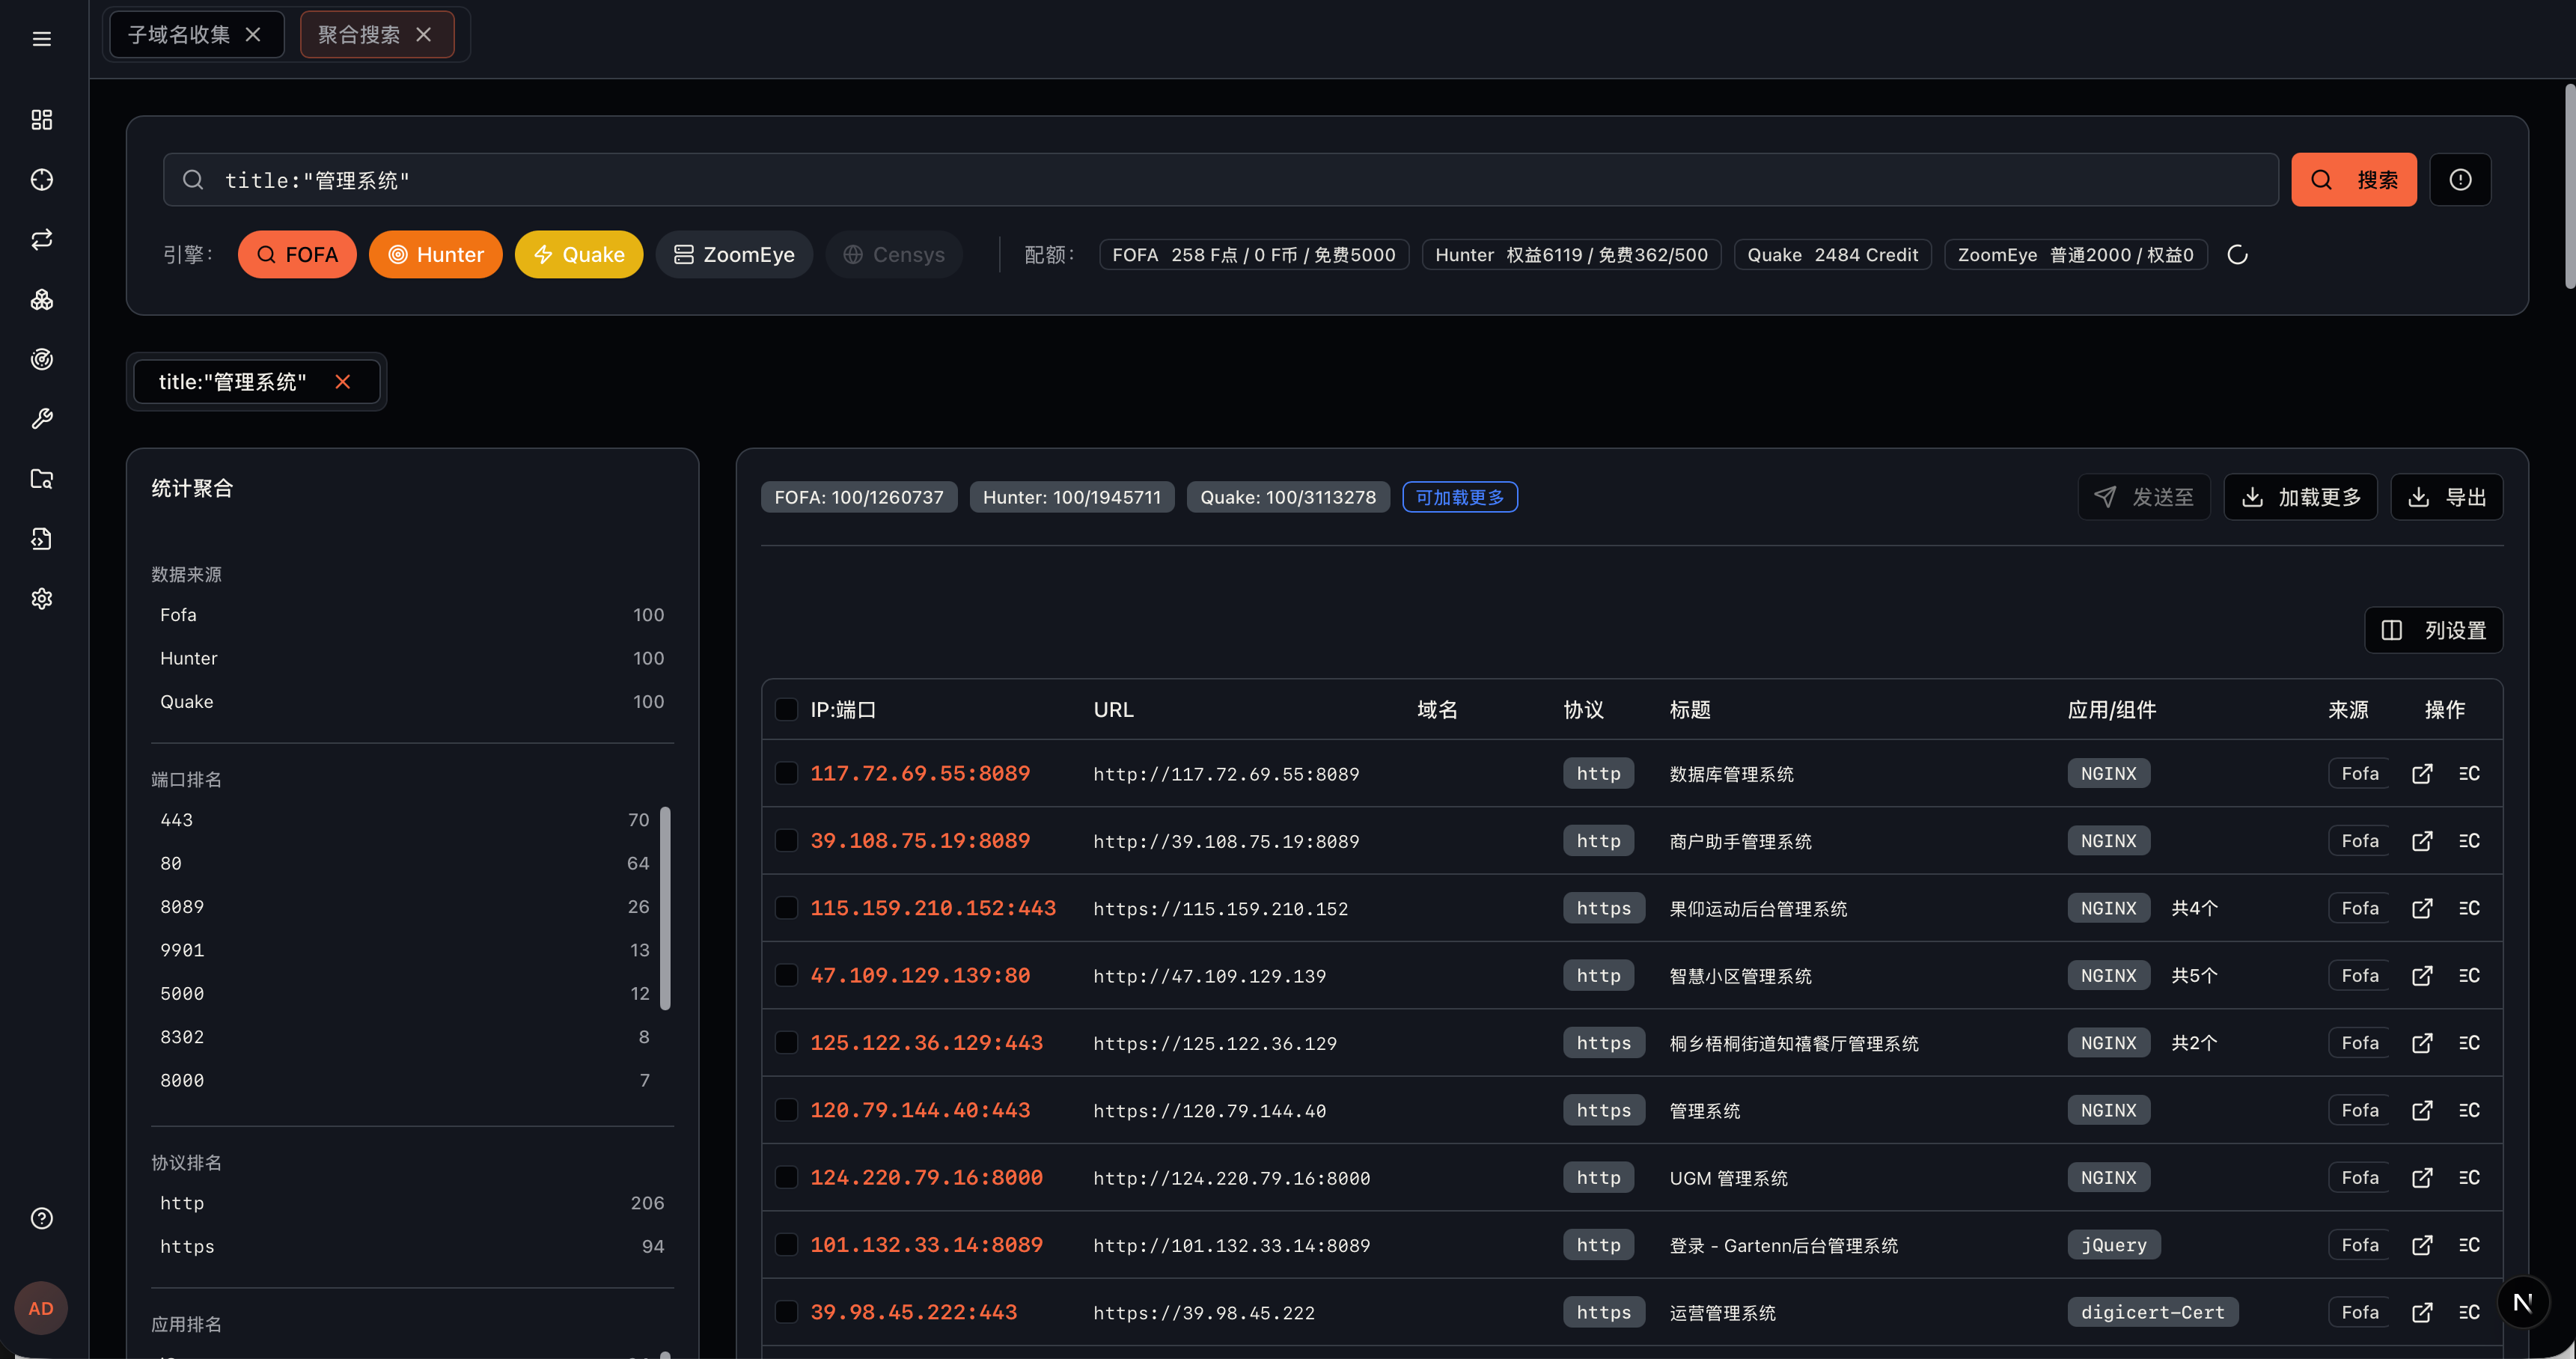Switch to the 子域名收集 tab
The height and width of the screenshot is (1359, 2576).
[179, 35]
